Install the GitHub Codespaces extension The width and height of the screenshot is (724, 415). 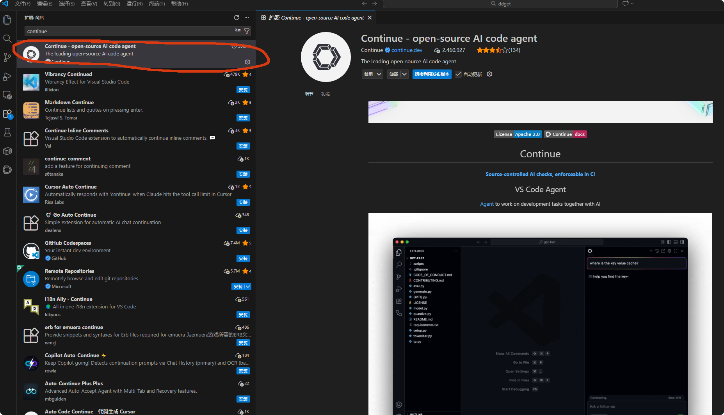[243, 258]
